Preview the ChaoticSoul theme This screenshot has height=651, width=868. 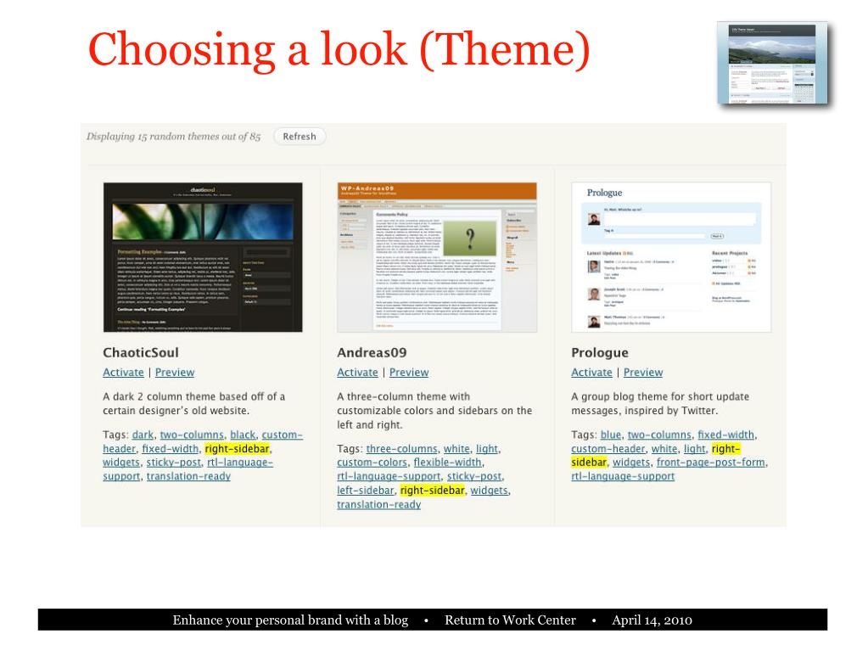click(x=175, y=373)
